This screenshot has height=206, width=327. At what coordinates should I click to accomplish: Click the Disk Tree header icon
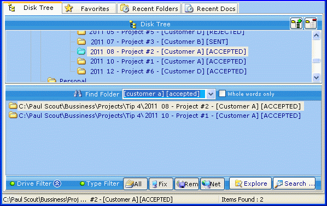click(133, 24)
